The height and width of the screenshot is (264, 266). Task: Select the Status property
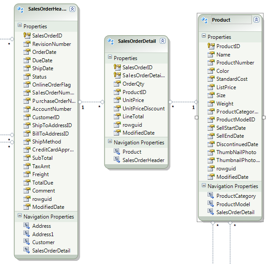click(39, 77)
